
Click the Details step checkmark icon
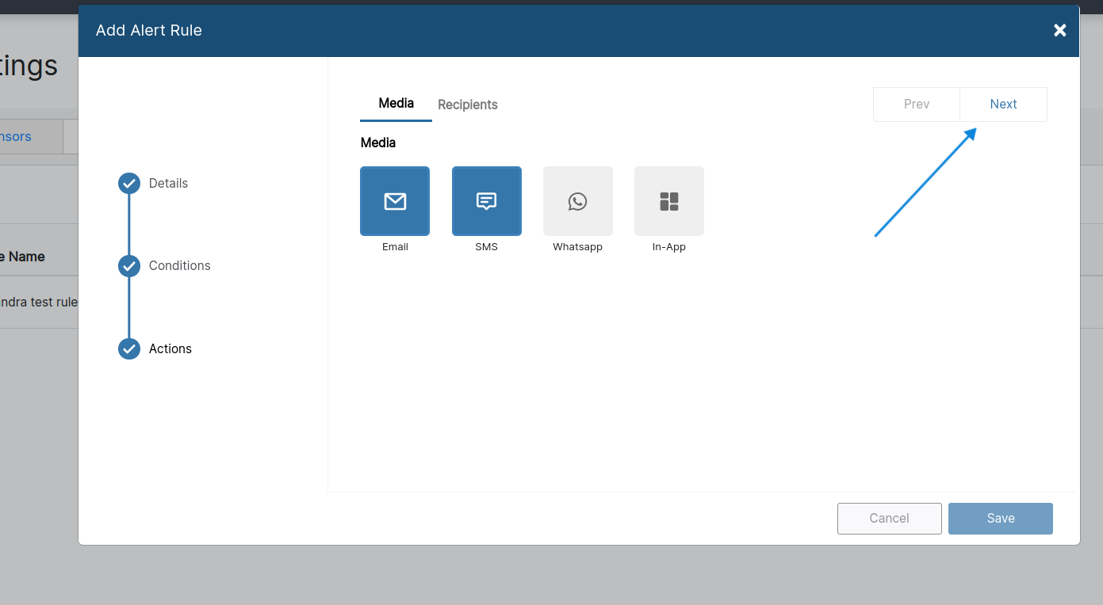click(x=128, y=183)
